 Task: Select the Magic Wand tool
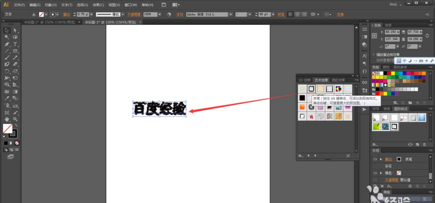[7, 37]
